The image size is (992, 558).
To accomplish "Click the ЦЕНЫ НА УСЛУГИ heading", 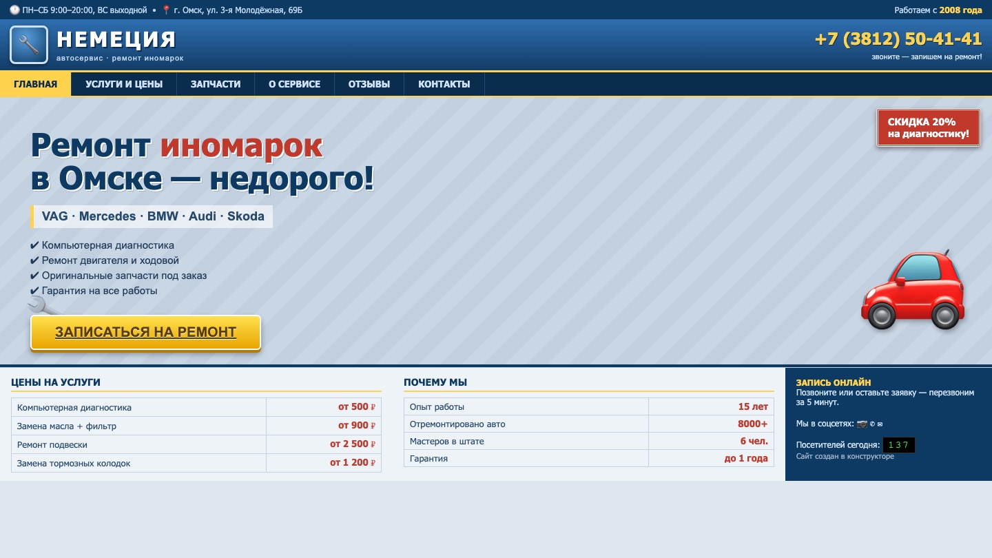I will pyautogui.click(x=56, y=382).
